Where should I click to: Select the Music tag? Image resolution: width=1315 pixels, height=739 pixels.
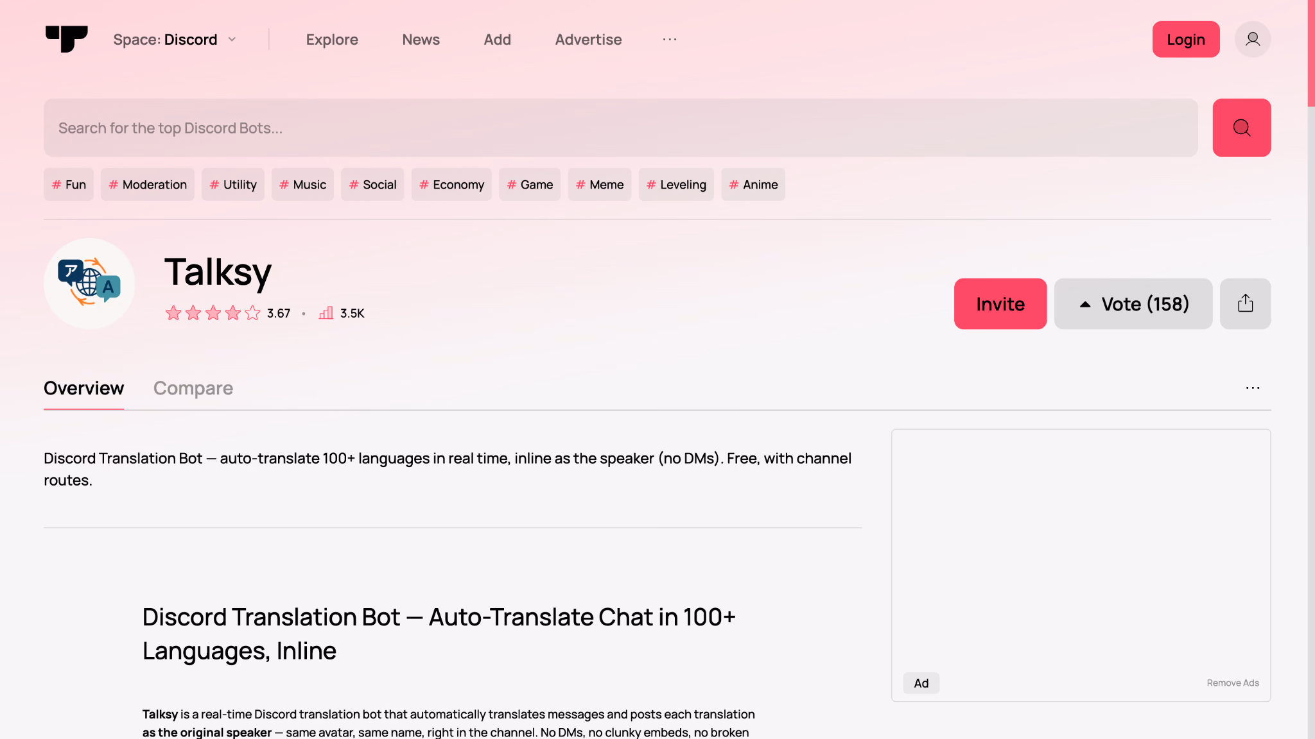click(302, 185)
